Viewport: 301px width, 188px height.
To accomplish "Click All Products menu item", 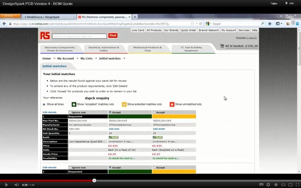I will [154, 30].
